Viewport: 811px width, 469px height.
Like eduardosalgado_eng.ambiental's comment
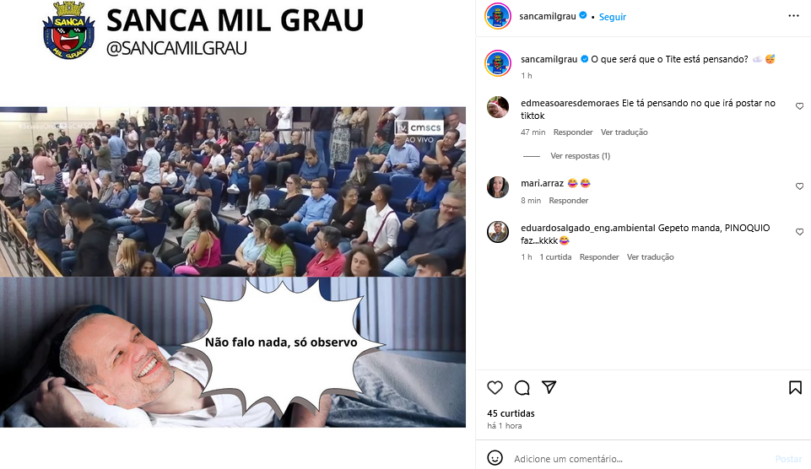pyautogui.click(x=800, y=232)
